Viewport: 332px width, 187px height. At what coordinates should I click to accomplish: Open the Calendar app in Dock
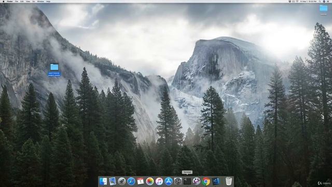click(141, 181)
